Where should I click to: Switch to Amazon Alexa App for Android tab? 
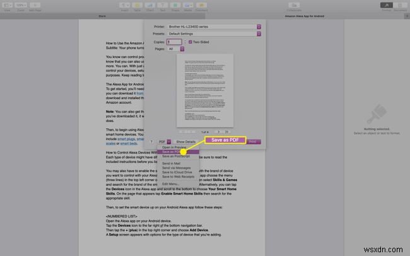[x=305, y=16]
